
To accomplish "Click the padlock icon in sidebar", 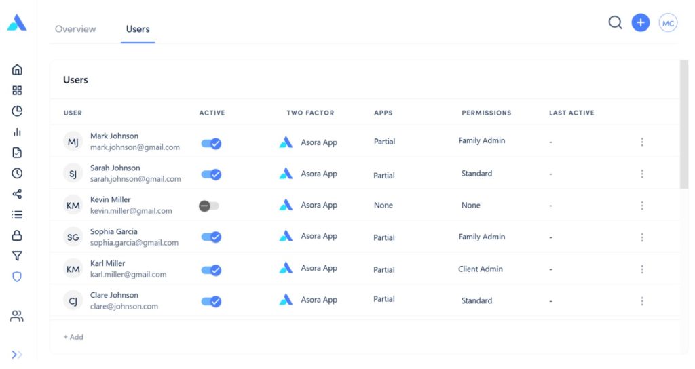I will tap(17, 235).
